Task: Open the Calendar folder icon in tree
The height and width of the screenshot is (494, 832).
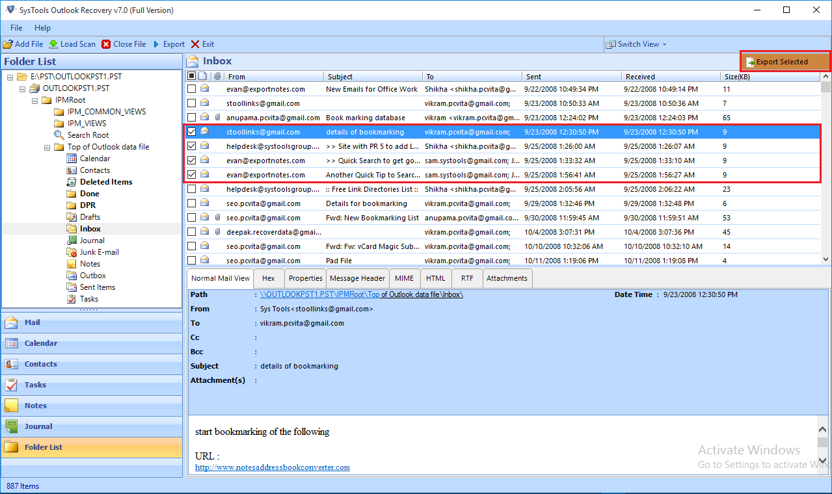Action: [x=72, y=159]
